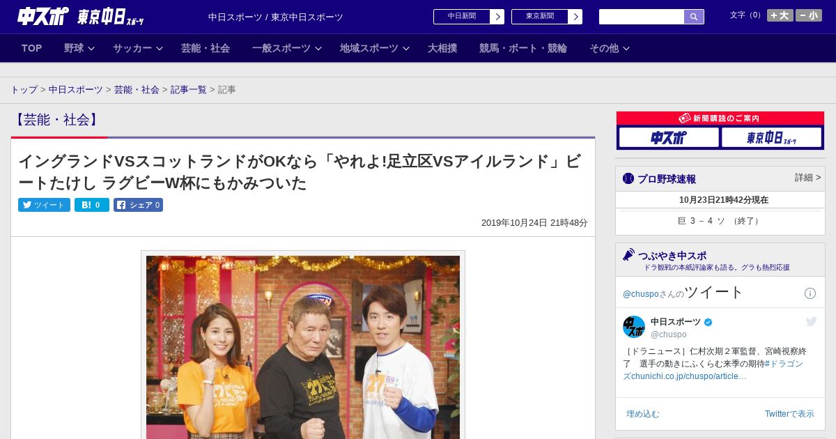The height and width of the screenshot is (439, 836).
Task: Click the newspaper subscription 東京中日 banner
Action: pyautogui.click(x=771, y=138)
